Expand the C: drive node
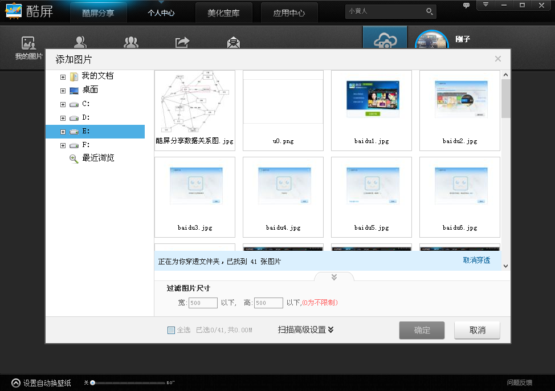 point(63,104)
